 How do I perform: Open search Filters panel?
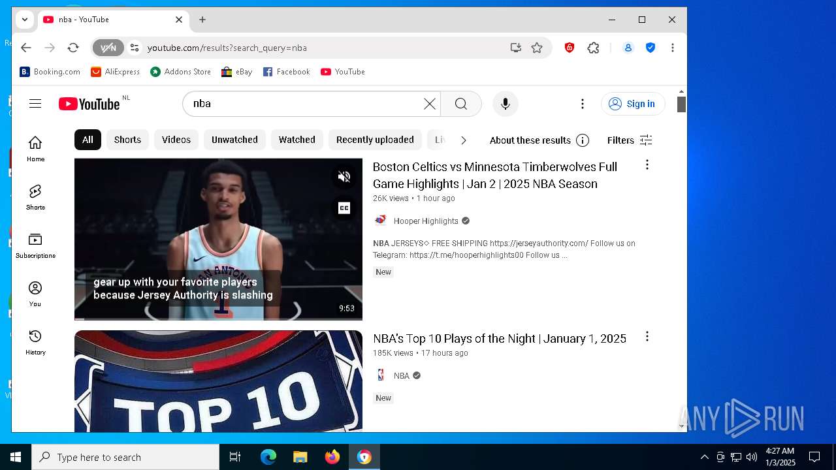[x=630, y=140]
